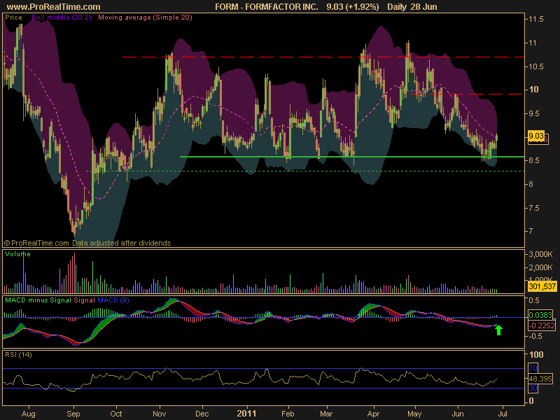Image resolution: width=560 pixels, height=420 pixels.
Task: Click the -0.2252 signal value tag
Action: (541, 325)
